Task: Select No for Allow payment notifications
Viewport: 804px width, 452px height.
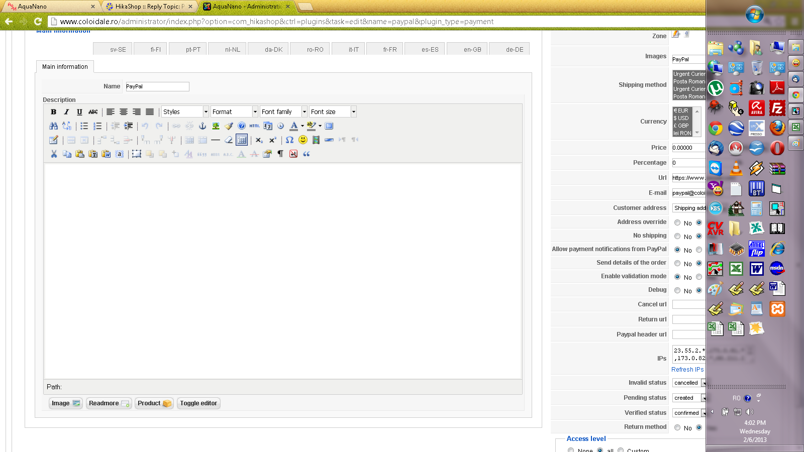Action: (677, 250)
